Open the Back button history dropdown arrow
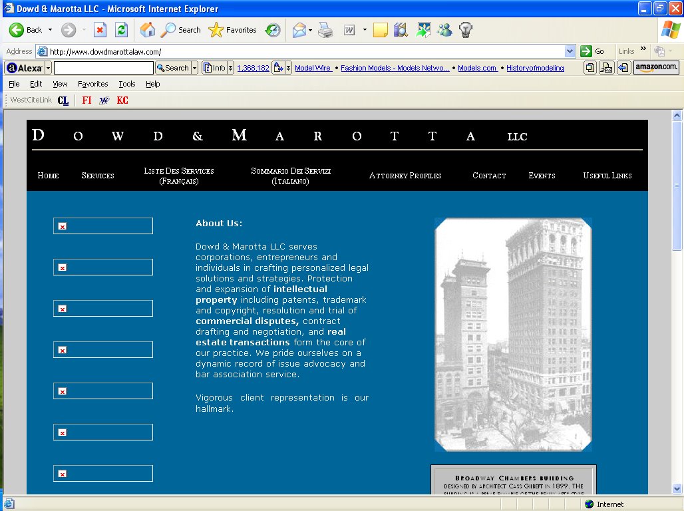Viewport: 684px width, 511px height. 50,30
